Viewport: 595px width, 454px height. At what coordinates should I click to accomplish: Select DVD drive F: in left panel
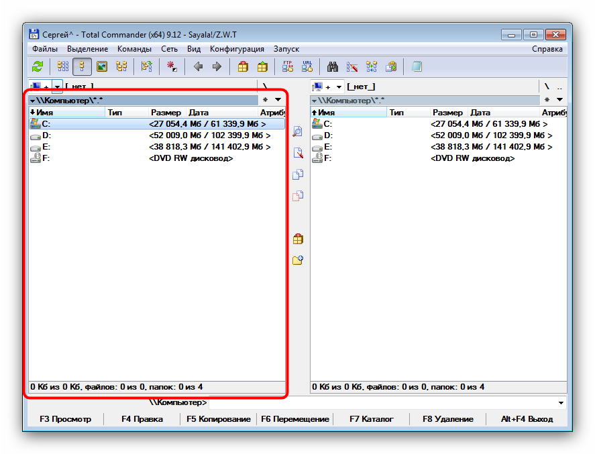(157, 158)
